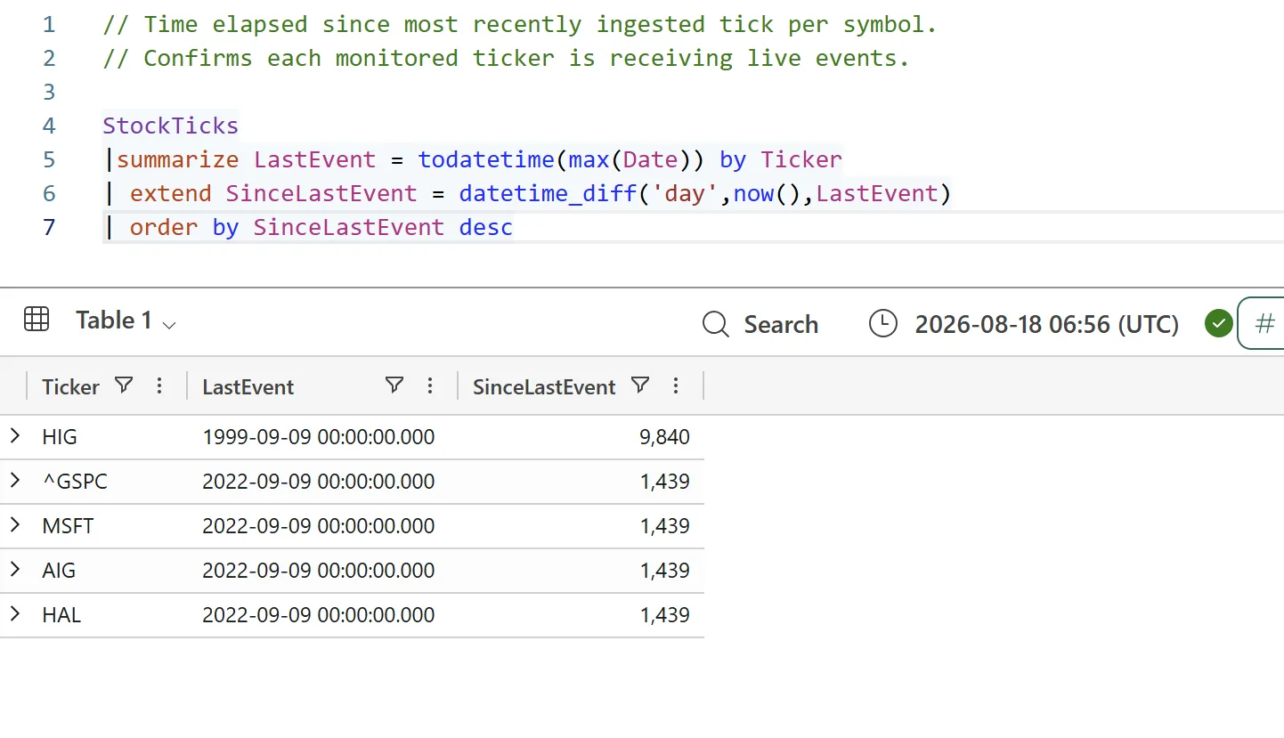Open the Table 1 view dropdown
Viewport: 1284px width, 738px height.
[x=126, y=320]
